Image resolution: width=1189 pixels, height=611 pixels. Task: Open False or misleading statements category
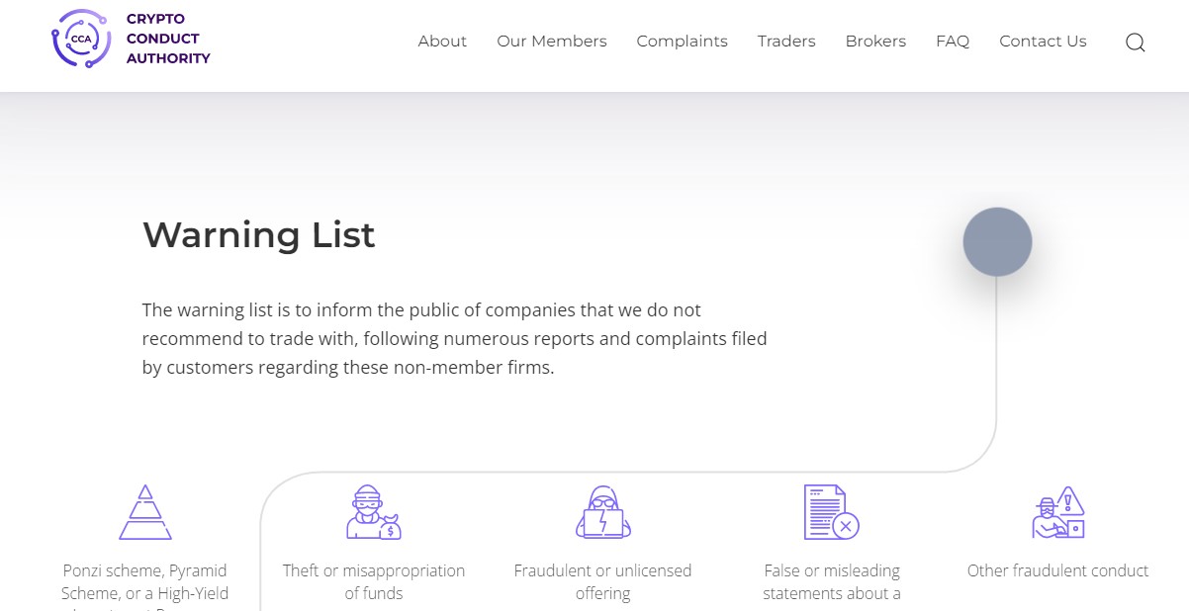831,582
